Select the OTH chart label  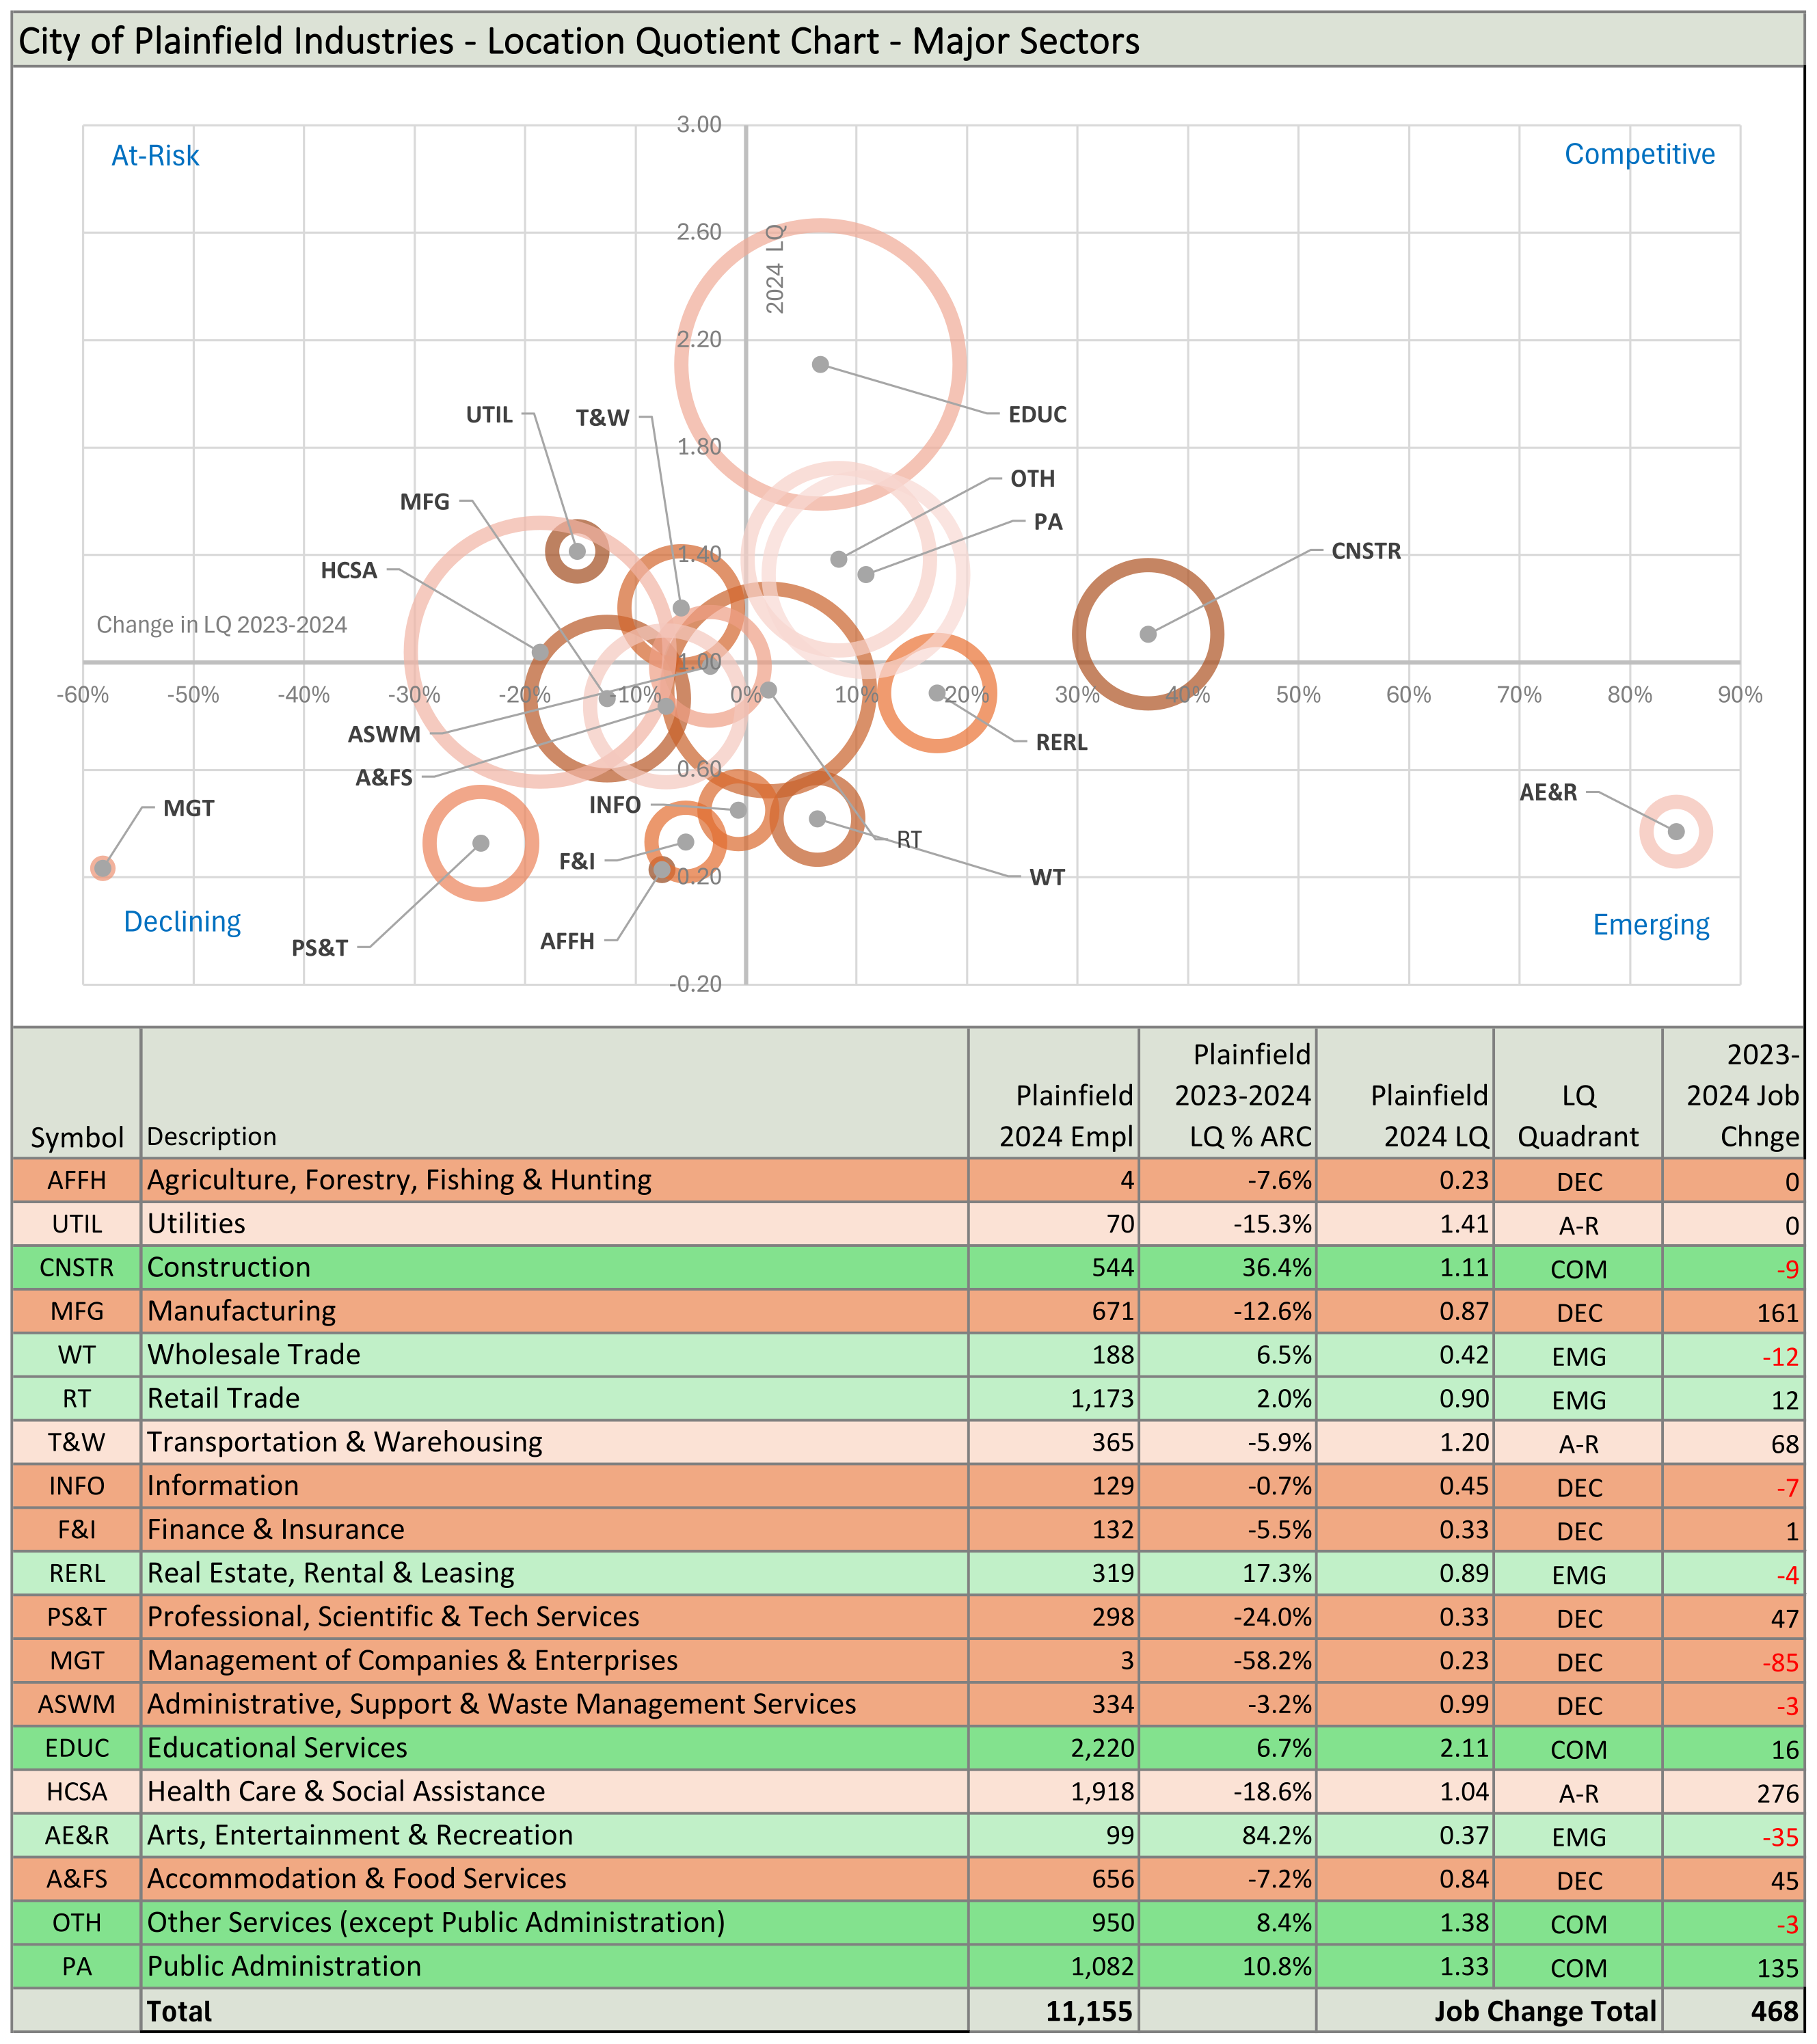(x=1033, y=479)
